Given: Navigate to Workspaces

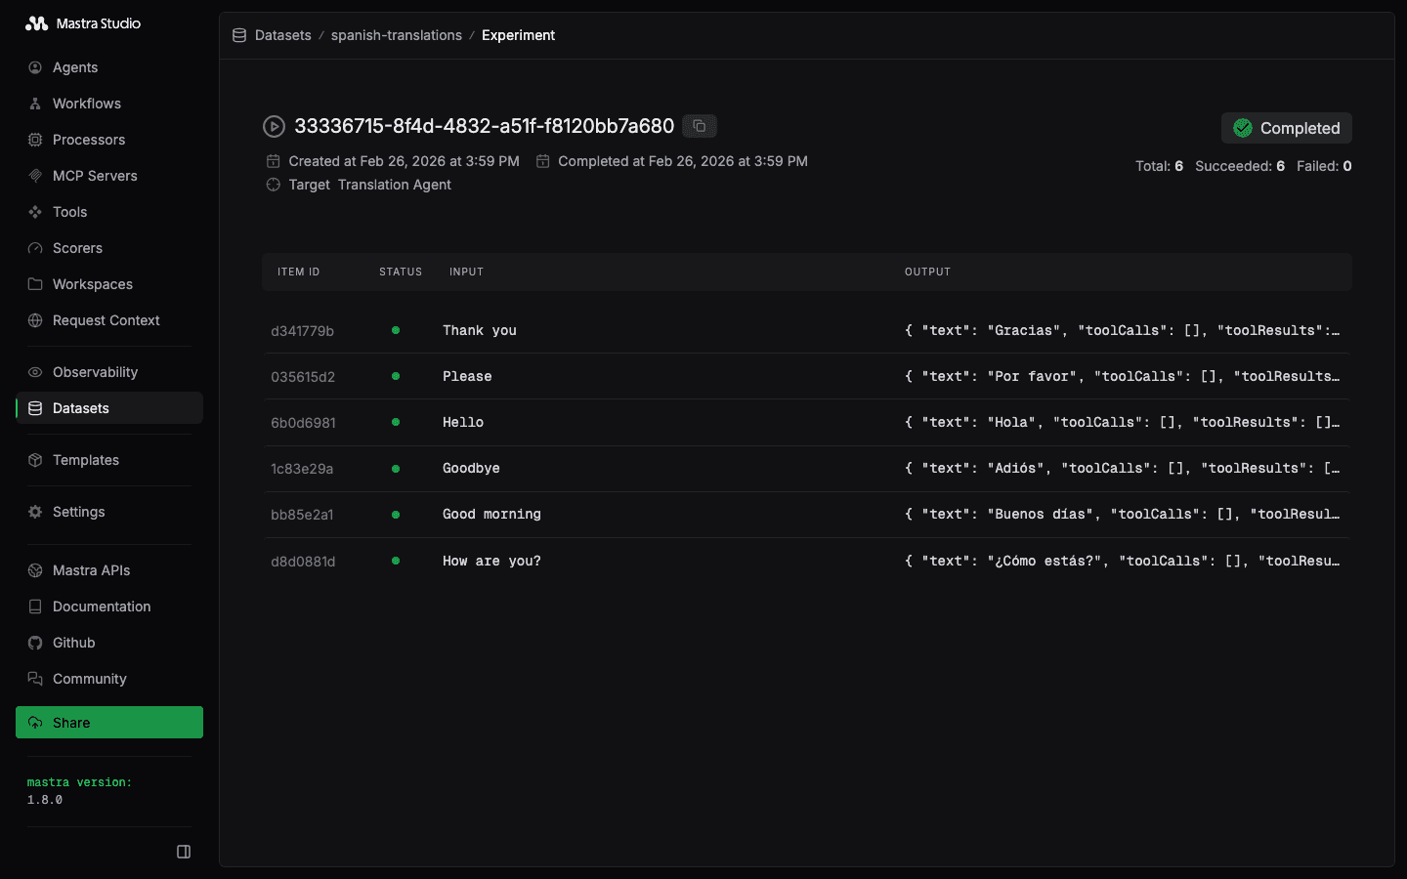Looking at the screenshot, I should tap(92, 284).
